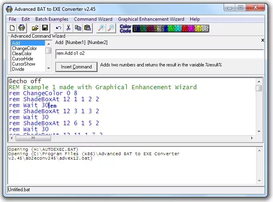Select ChangeColor in the command list
Image resolution: width=273 pixels, height=202 pixels.
click(x=28, y=48)
